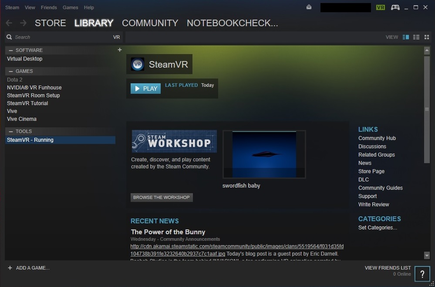Go to the STORE tab
Screen dimensions: 435x287
pyautogui.click(x=51, y=23)
